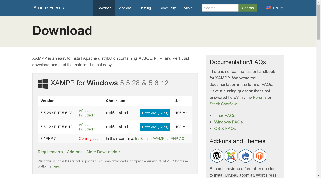Click the 'Coming soon' text for PHP 7
The width and height of the screenshot is (321, 178).
(90, 139)
